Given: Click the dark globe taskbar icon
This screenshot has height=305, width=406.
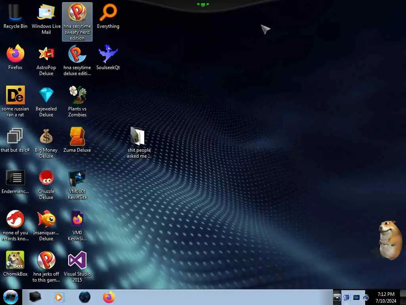Looking at the screenshot, I should click(84, 297).
